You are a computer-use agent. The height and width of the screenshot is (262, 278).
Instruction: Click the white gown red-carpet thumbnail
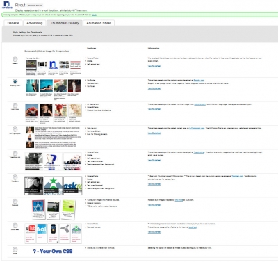74,85
